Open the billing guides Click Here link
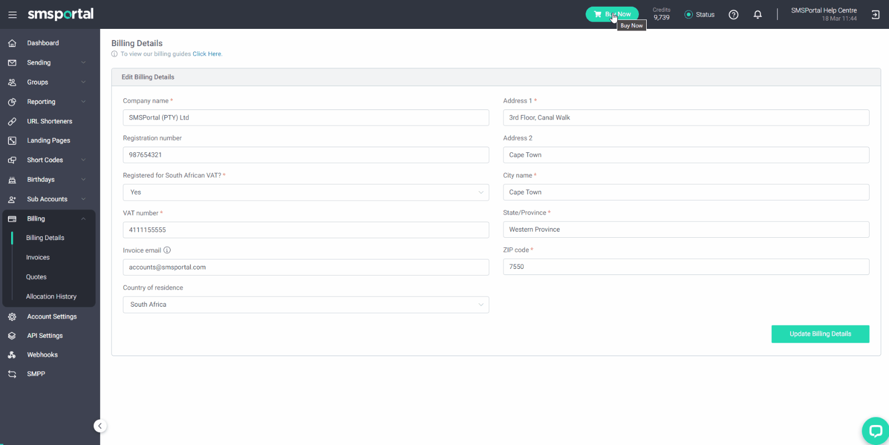 click(207, 54)
